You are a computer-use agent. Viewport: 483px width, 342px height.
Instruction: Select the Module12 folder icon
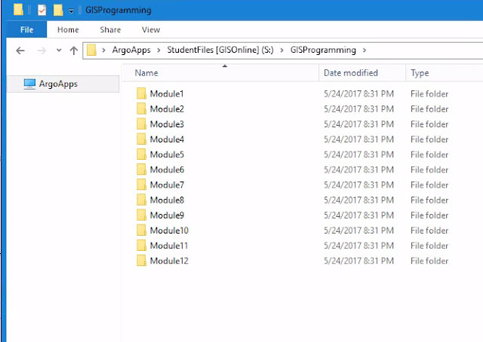pos(141,261)
